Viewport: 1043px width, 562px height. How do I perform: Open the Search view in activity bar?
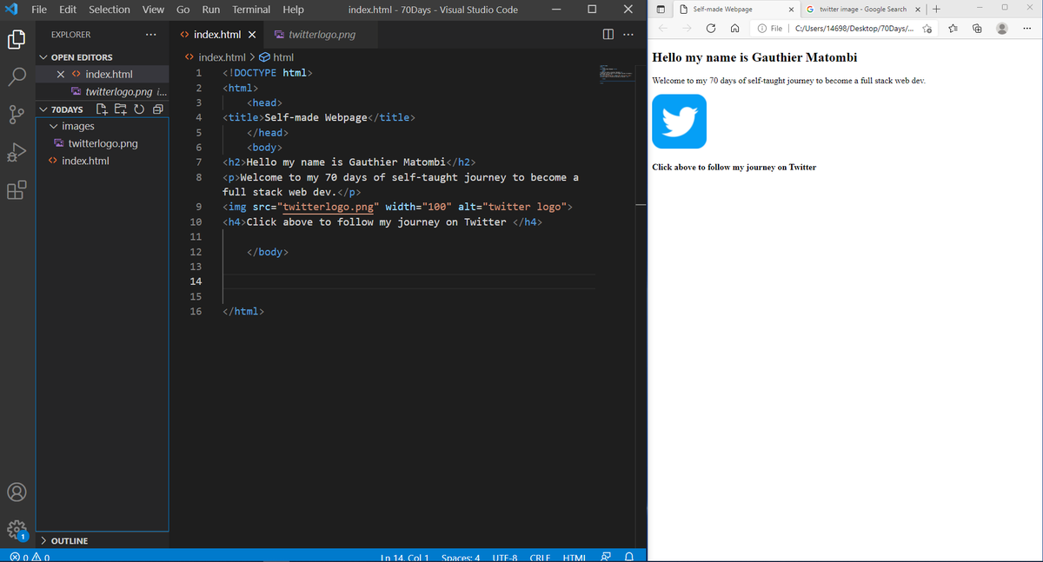17,76
